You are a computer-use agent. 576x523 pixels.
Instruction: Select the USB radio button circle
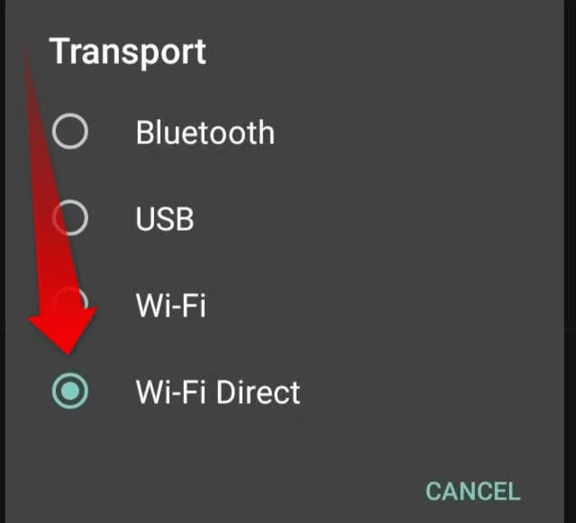click(69, 217)
